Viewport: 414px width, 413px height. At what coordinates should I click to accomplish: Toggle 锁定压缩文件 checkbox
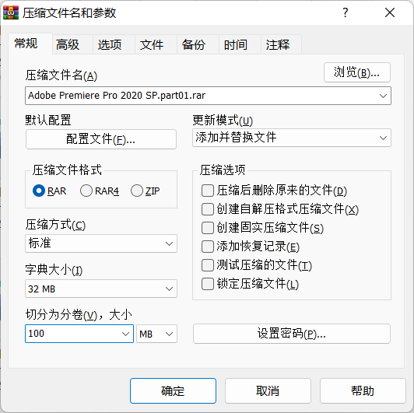[x=208, y=284]
